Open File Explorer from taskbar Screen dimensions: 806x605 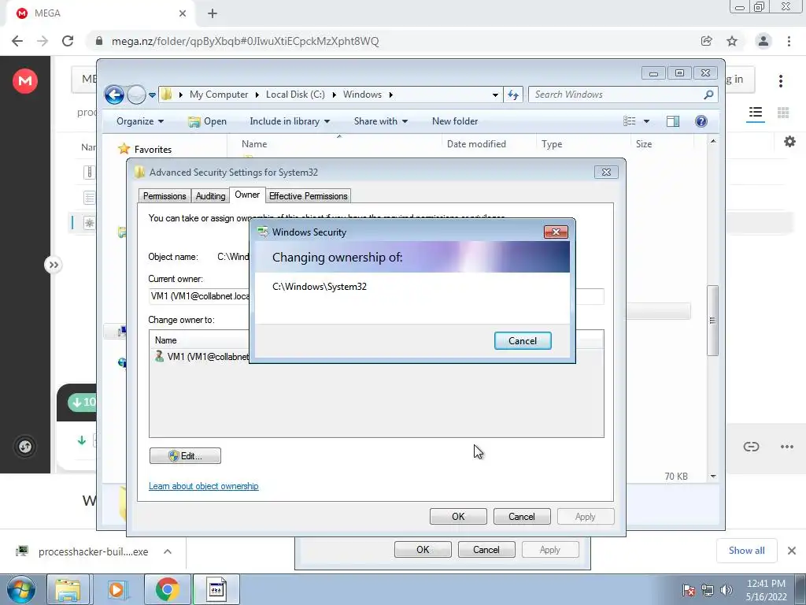[x=68, y=589]
